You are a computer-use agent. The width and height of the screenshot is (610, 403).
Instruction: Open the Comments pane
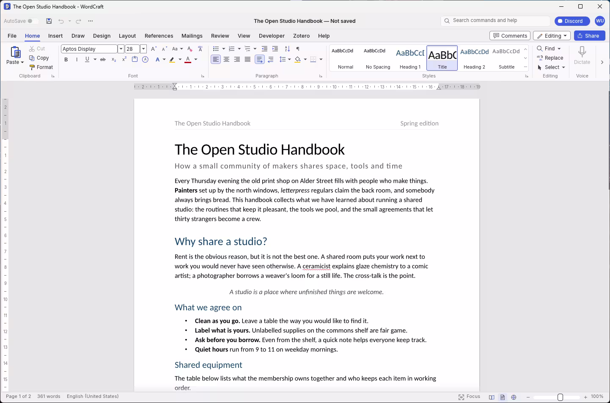(x=510, y=36)
